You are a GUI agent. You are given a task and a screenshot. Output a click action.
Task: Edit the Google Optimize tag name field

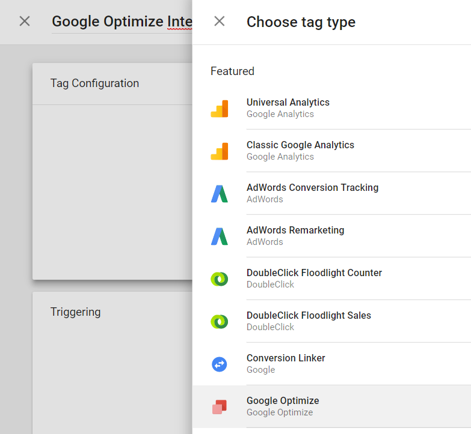pos(122,22)
